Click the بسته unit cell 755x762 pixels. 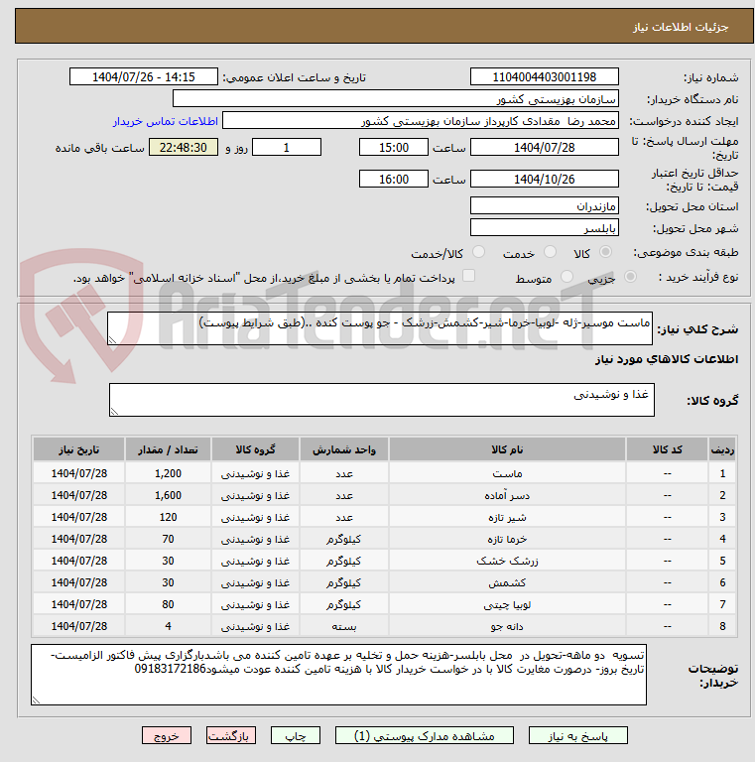pyautogui.click(x=344, y=626)
